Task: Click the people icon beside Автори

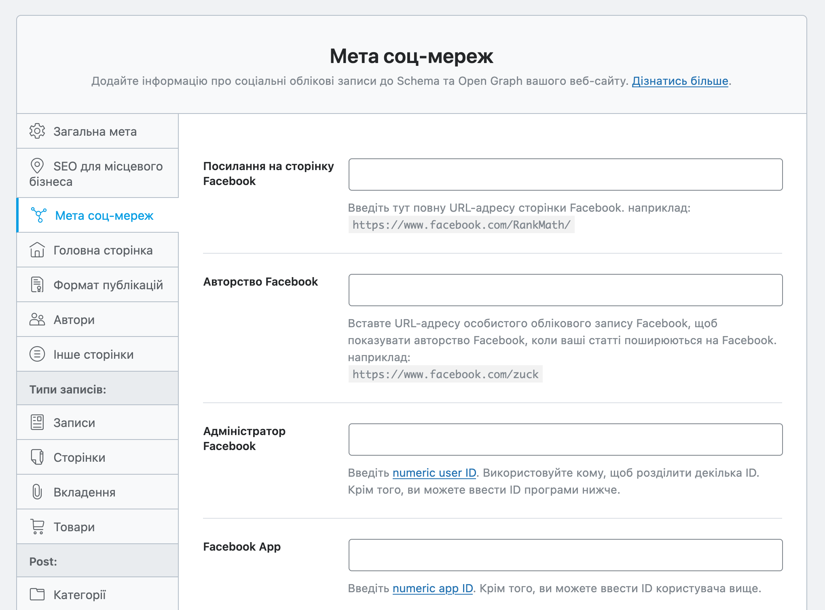Action: click(x=37, y=319)
